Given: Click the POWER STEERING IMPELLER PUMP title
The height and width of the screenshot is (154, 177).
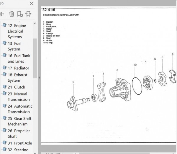Looking at the screenshot, I should (x=61, y=15).
